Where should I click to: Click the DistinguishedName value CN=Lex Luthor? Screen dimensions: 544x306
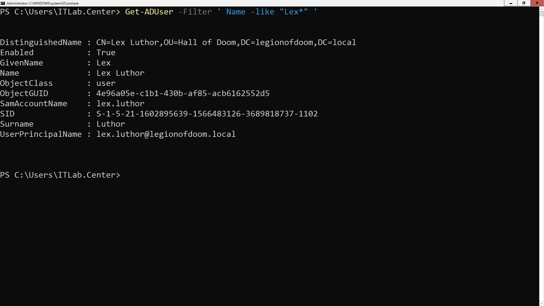pyautogui.click(x=226, y=42)
